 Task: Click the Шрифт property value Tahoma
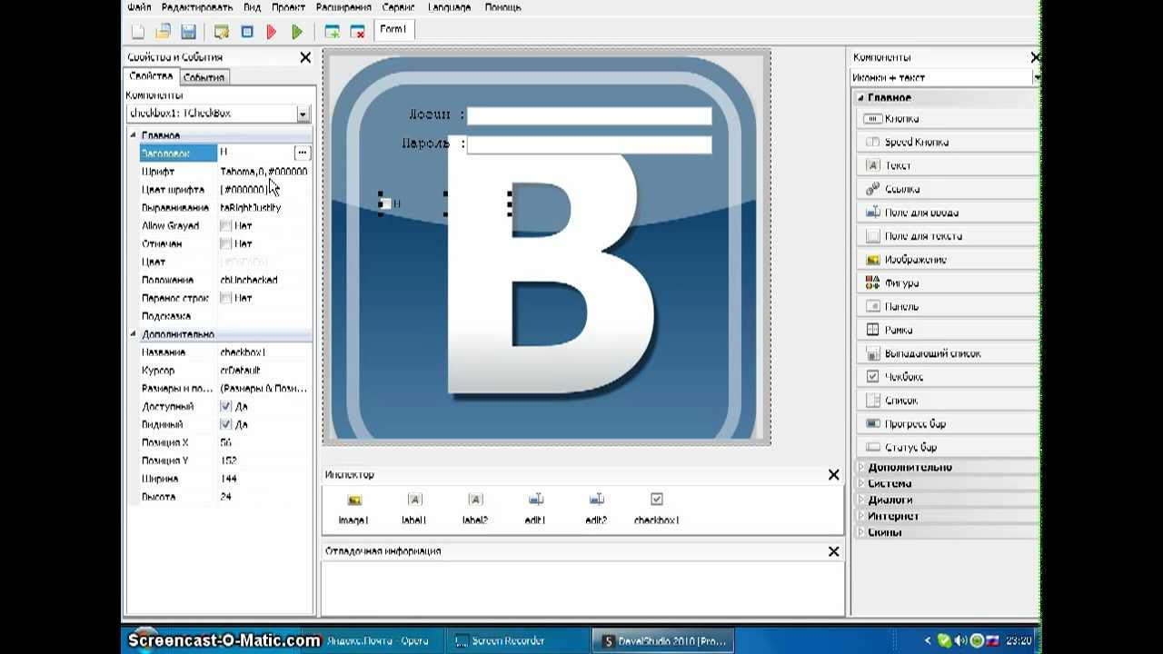tap(264, 171)
